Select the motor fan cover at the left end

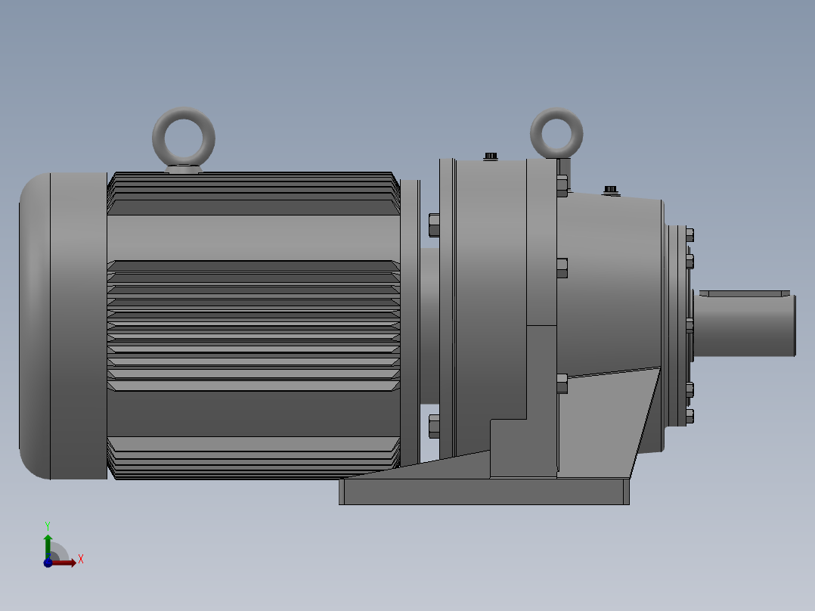tap(63, 326)
